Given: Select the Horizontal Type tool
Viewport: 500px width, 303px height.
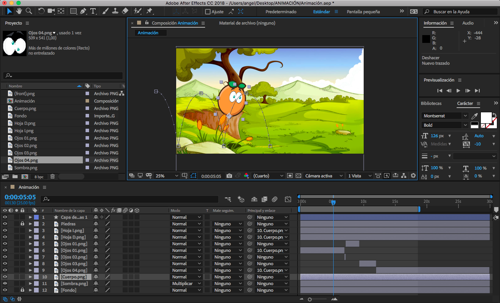Looking at the screenshot, I should 93,11.
